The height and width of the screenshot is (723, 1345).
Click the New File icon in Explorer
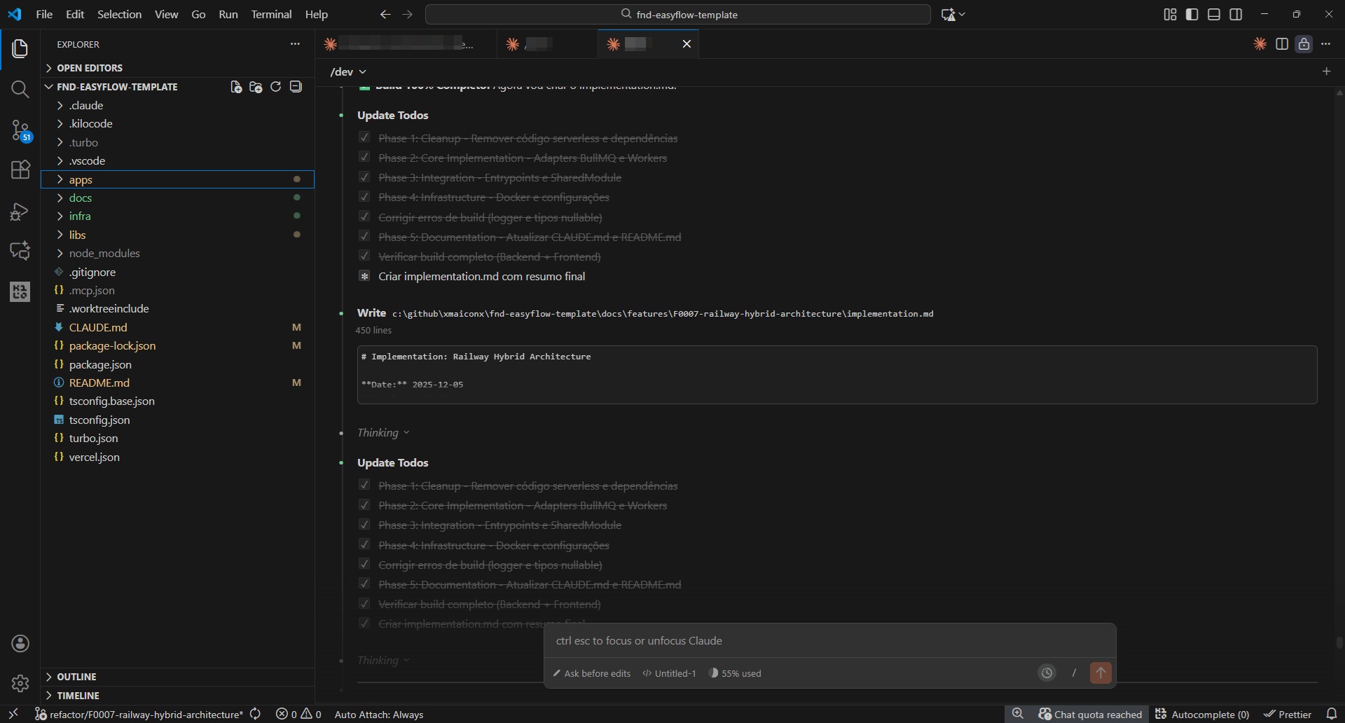click(235, 86)
